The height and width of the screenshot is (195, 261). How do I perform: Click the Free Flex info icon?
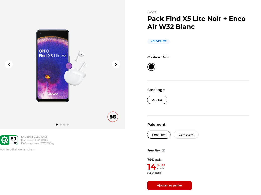click(163, 150)
